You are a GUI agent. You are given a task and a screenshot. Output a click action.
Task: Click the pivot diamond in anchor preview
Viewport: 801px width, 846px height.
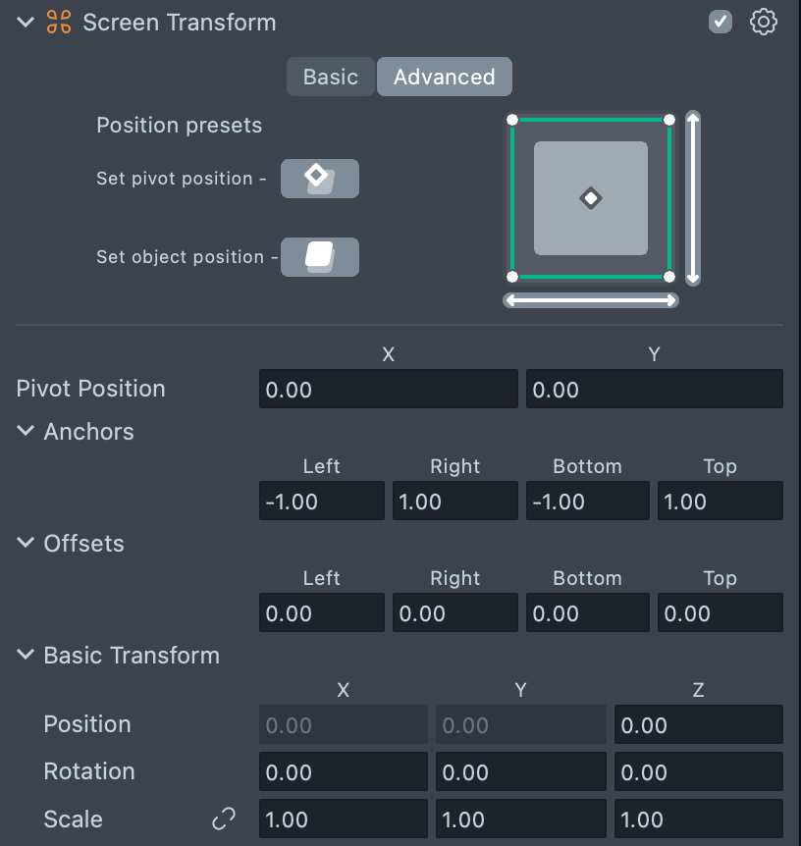(x=590, y=199)
